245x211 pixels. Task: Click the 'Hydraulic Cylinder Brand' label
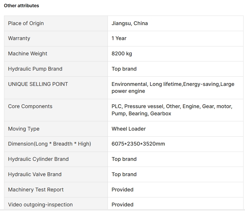[38, 159]
